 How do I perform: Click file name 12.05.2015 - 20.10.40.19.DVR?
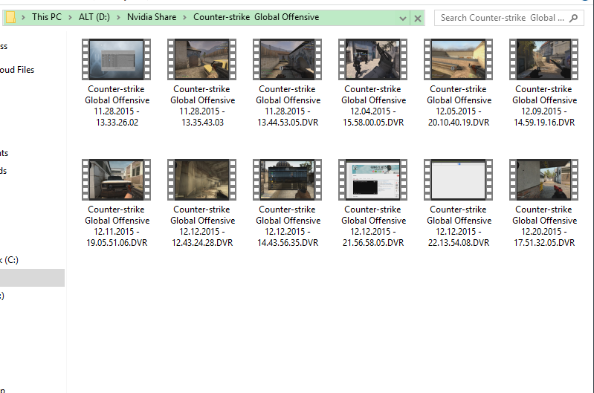coord(459,105)
